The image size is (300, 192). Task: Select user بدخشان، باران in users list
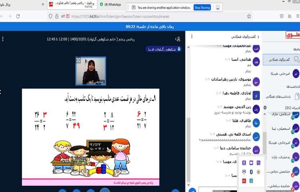point(282,157)
